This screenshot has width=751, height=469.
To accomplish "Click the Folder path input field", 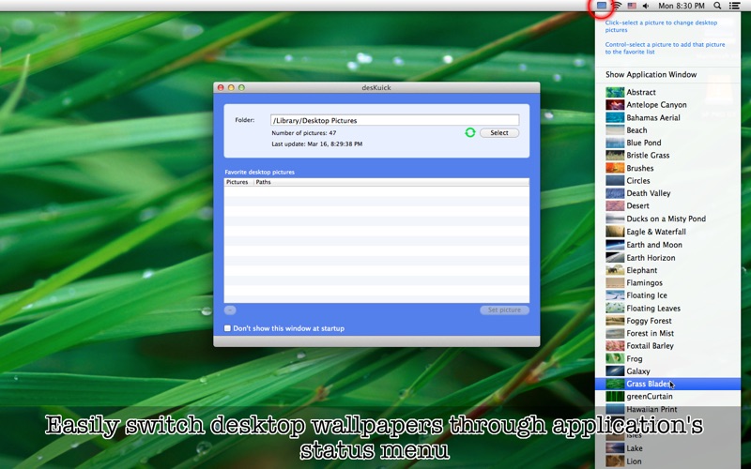I will (394, 120).
